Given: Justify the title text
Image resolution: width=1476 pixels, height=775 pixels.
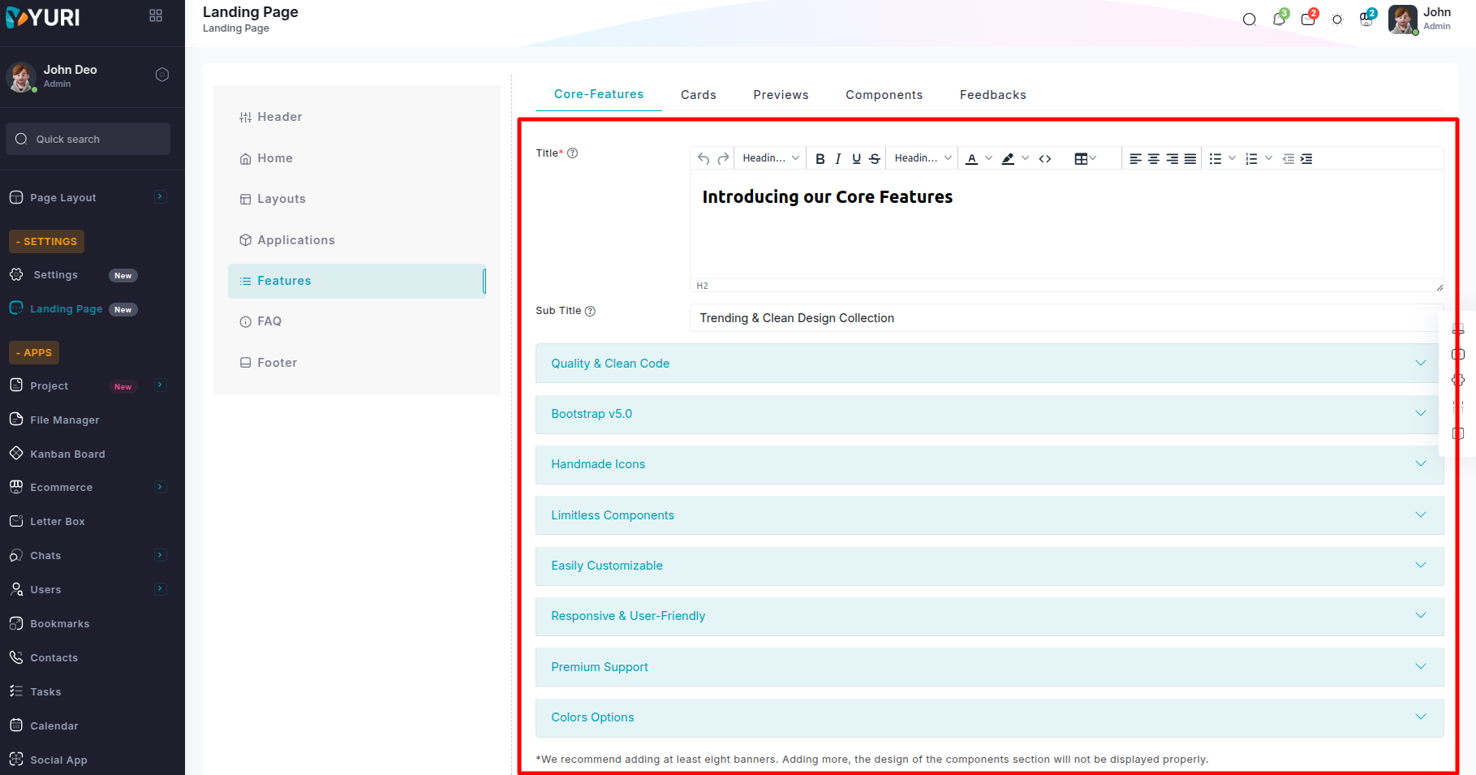Looking at the screenshot, I should click(1190, 158).
